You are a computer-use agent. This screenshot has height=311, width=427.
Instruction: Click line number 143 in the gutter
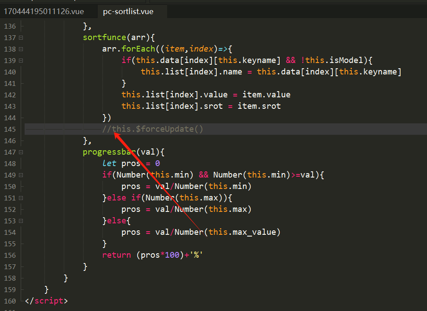10,107
